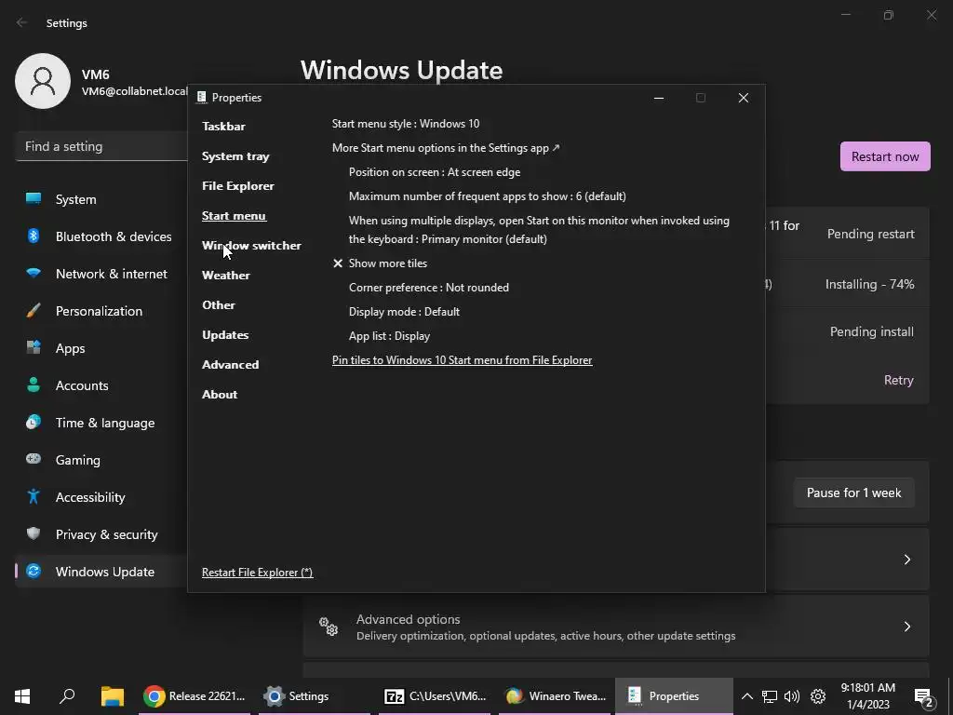The width and height of the screenshot is (953, 715).
Task: Change the multiple displays Primary monitor setting
Action: pyautogui.click(x=539, y=230)
